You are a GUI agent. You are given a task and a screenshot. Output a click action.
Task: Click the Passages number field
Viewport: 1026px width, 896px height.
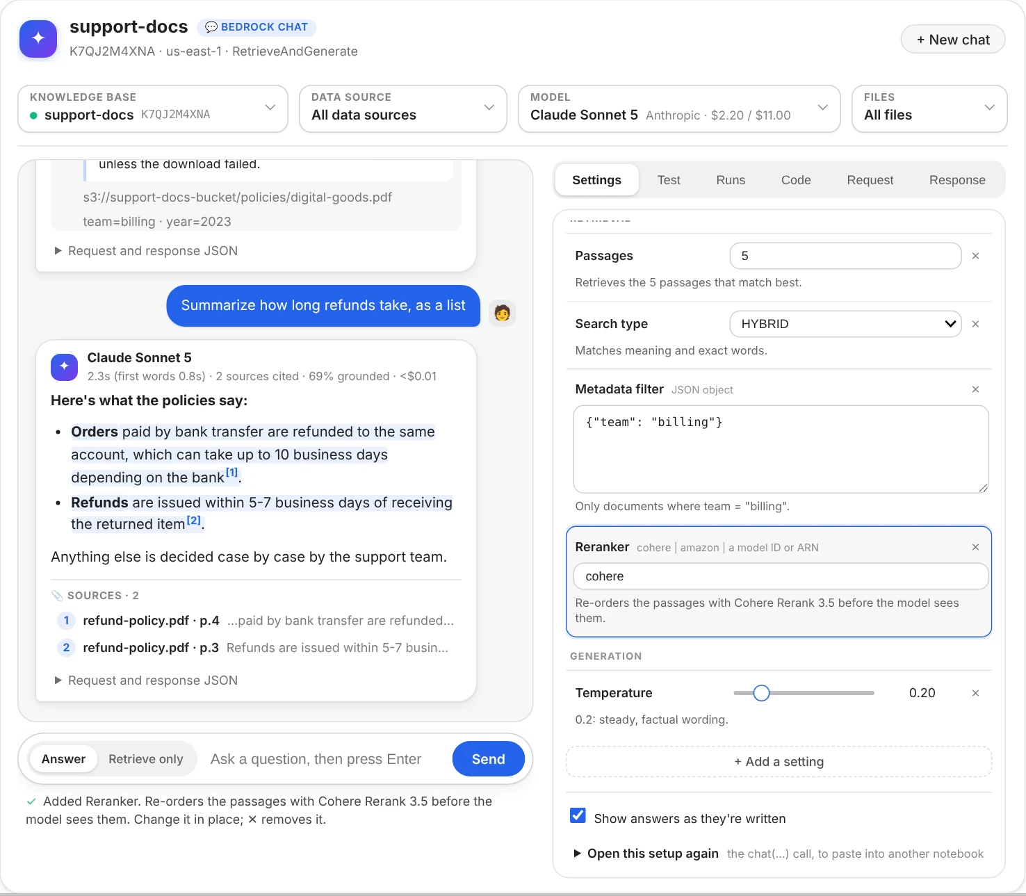pyautogui.click(x=845, y=256)
